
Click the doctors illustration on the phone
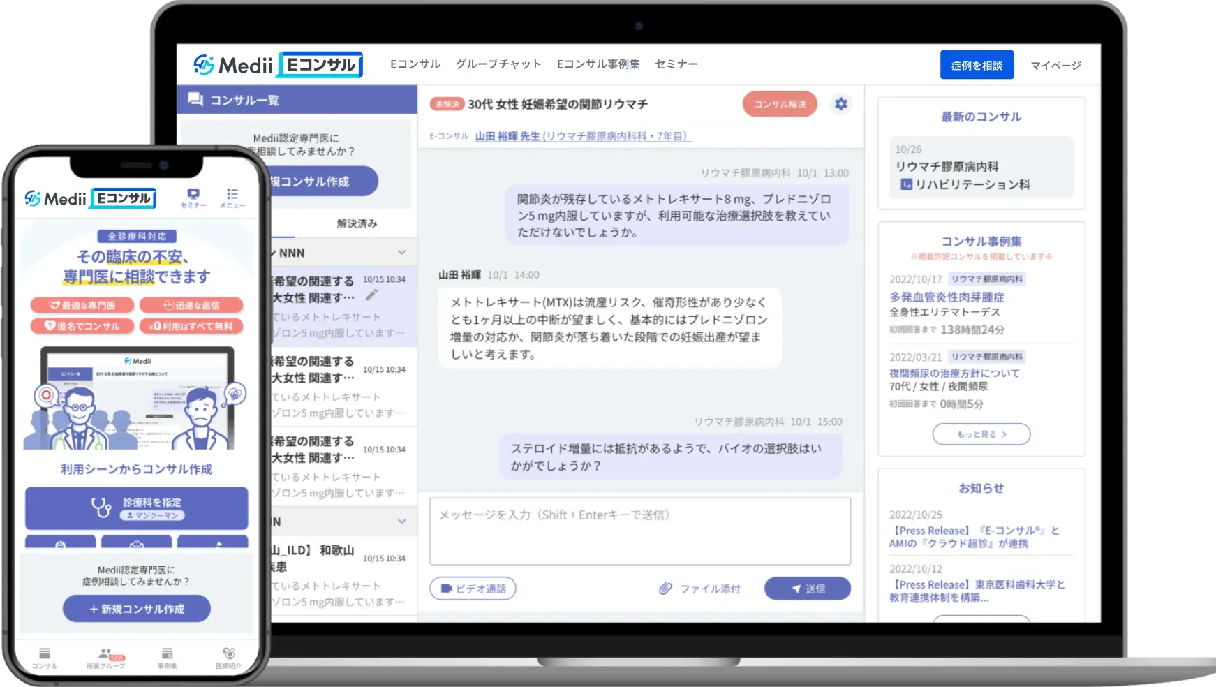pyautogui.click(x=137, y=398)
